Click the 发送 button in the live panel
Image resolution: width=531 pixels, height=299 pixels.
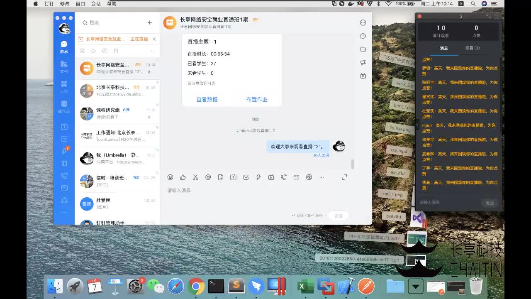[x=490, y=203]
